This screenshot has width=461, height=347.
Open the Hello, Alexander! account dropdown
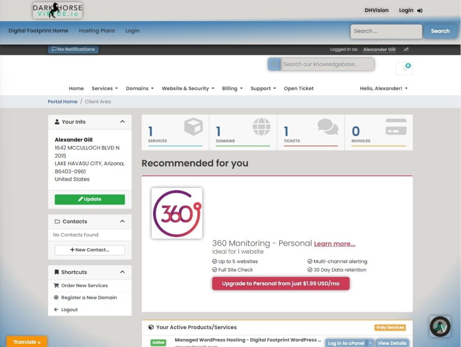(x=384, y=89)
